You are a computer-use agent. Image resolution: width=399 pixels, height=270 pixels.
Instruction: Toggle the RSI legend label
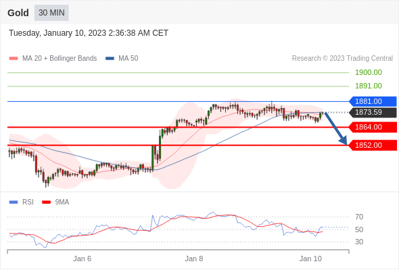pyautogui.click(x=28, y=202)
